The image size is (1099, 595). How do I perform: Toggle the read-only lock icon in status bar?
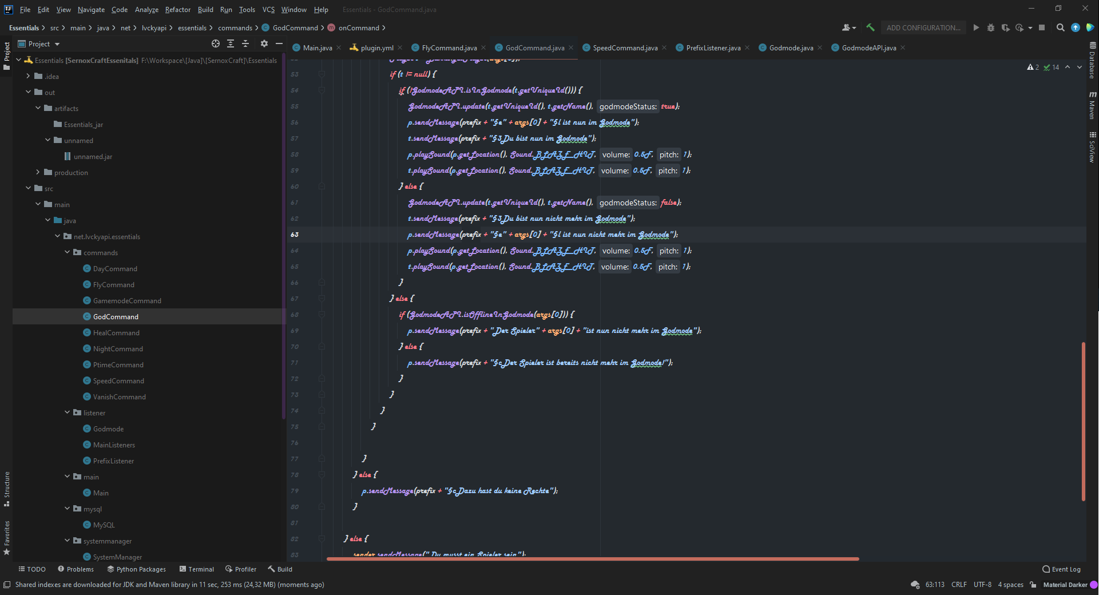click(1033, 585)
